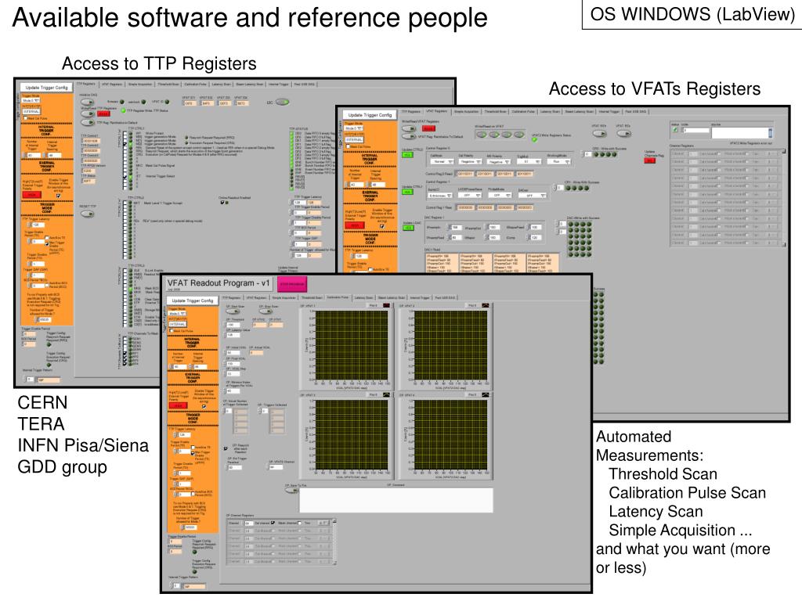The width and height of the screenshot is (802, 601).
Task: Toggle Status checkbox in VFAT Registers window
Action: [x=675, y=130]
